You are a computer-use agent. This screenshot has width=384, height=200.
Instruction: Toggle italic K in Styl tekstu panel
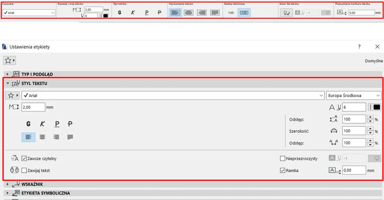point(42,124)
